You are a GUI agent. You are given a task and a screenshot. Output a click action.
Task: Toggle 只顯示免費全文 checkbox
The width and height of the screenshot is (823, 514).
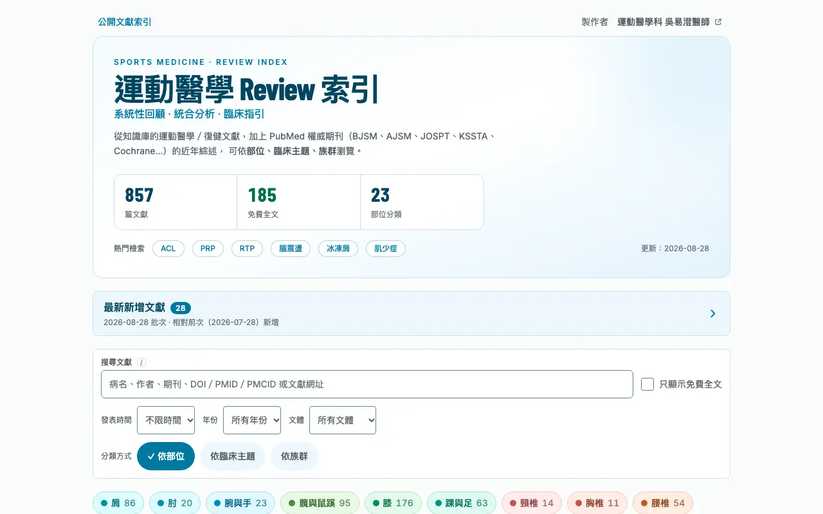[647, 384]
